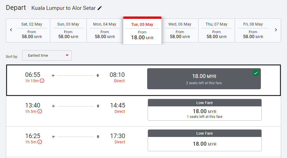This screenshot has height=158, width=287.
Task: Select Low Fare for 16:25 flight
Action: tap(204, 140)
